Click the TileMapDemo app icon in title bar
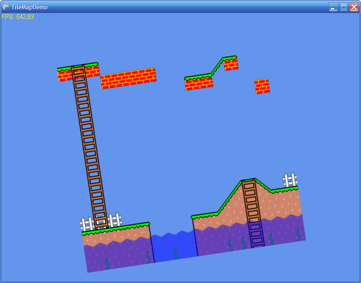Screen dimensions: 361x283 (x=5, y=7)
